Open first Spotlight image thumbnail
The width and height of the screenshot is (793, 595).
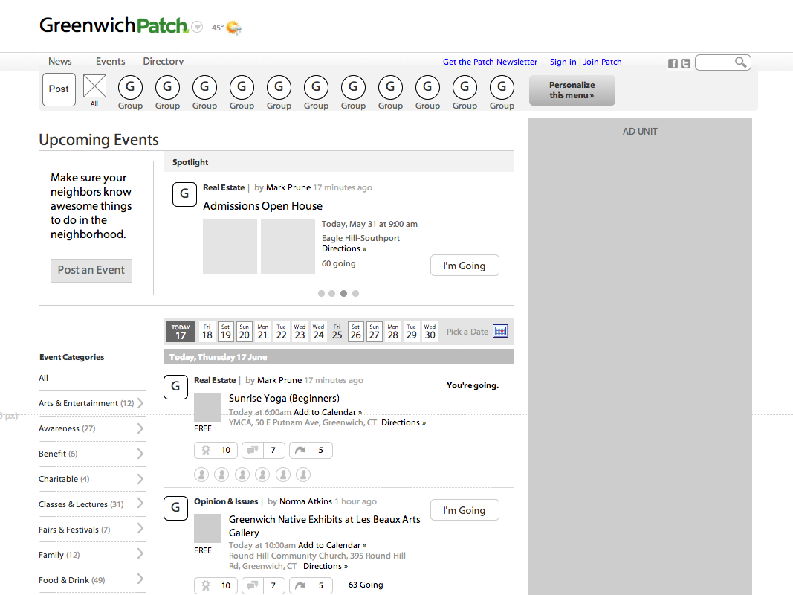(230, 247)
